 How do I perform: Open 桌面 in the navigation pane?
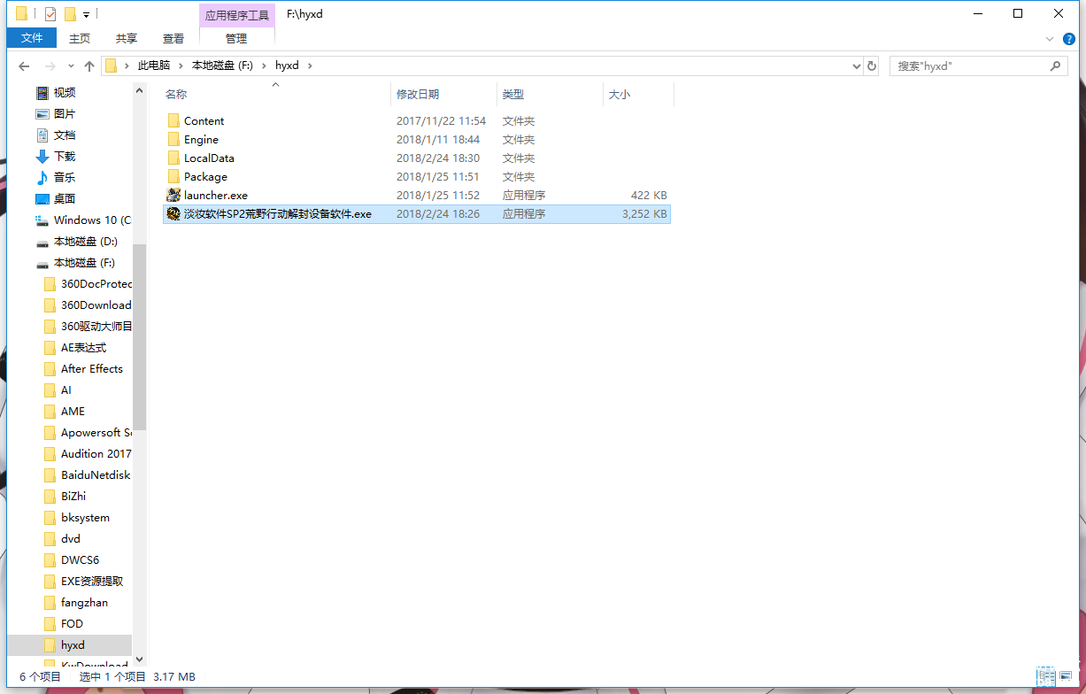click(x=65, y=199)
